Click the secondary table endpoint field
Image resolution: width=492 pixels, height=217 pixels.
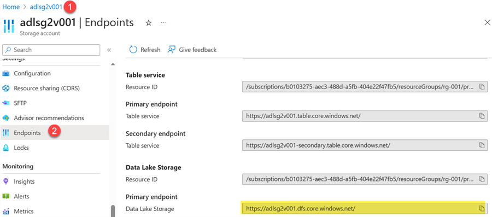365,145
